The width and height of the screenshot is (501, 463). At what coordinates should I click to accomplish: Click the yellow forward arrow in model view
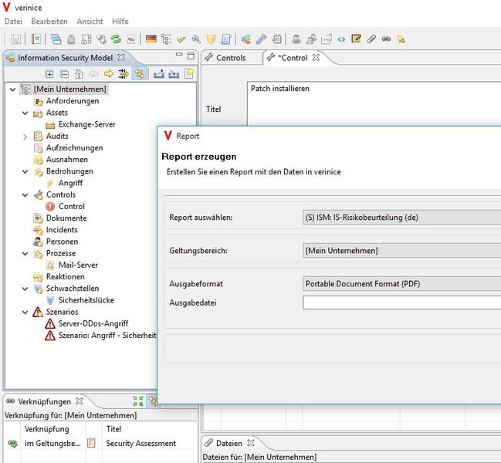pos(109,74)
